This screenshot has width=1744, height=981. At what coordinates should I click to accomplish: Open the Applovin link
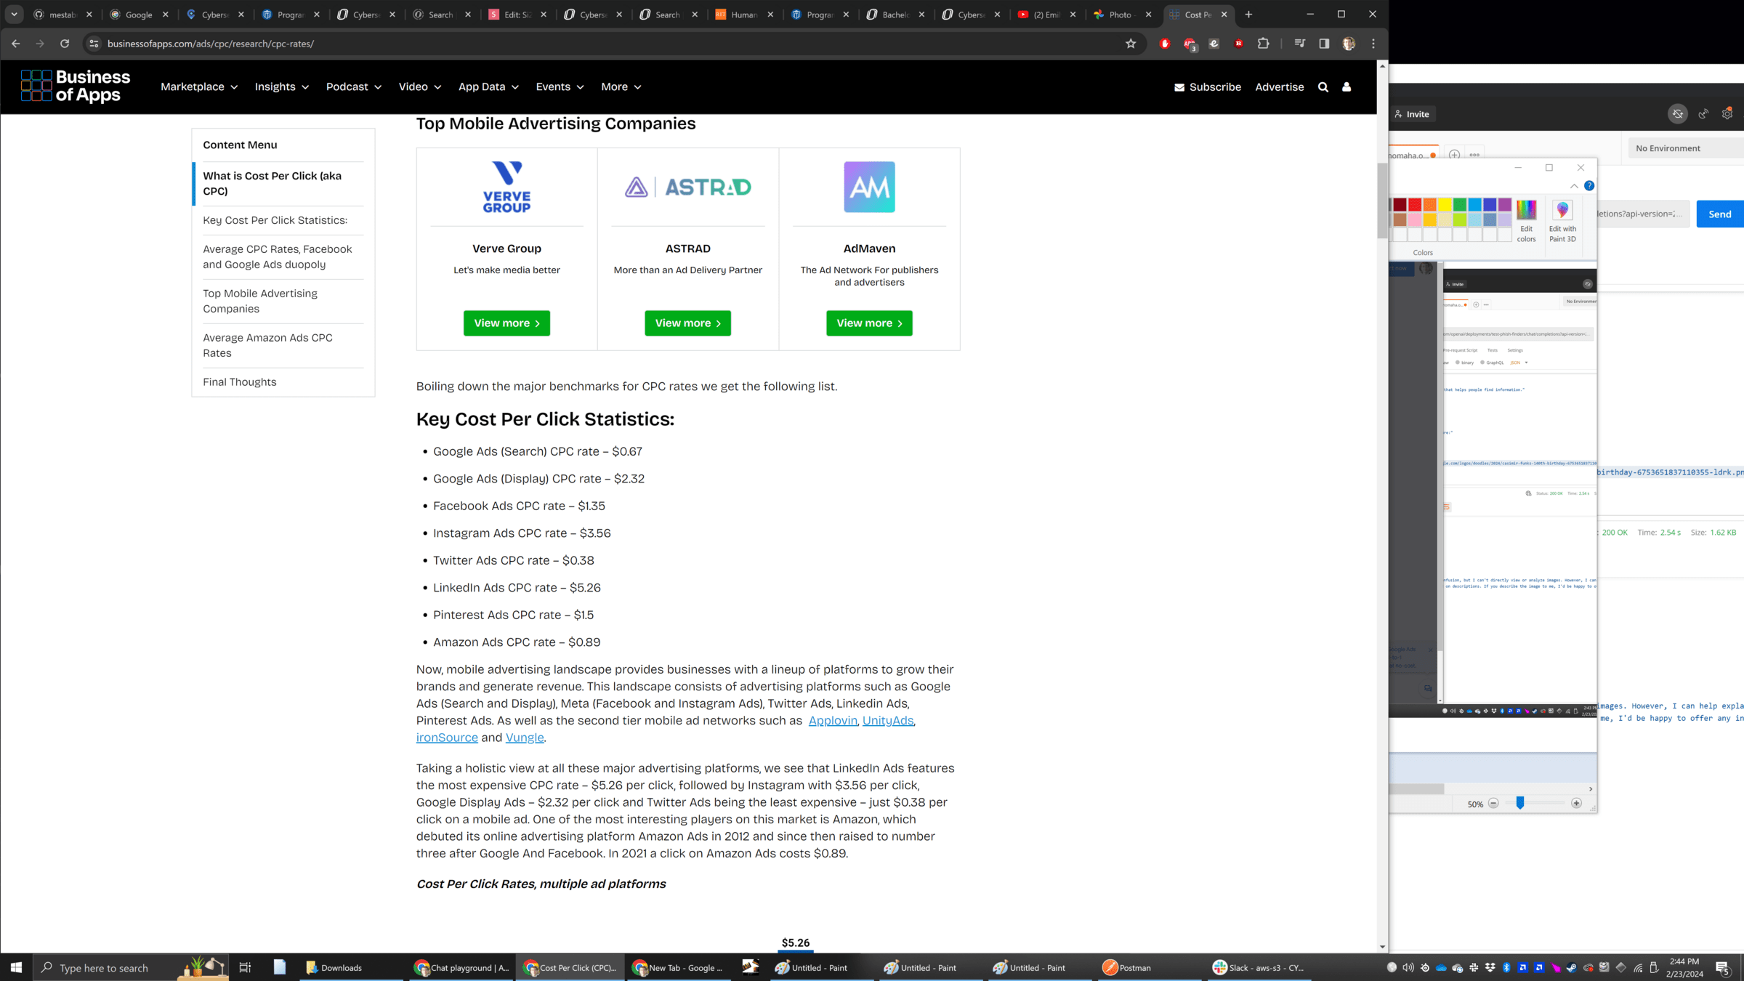[x=833, y=721]
